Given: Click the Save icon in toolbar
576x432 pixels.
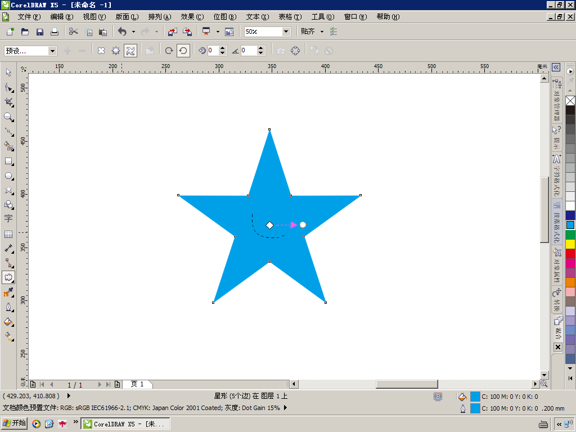Looking at the screenshot, I should coord(40,32).
